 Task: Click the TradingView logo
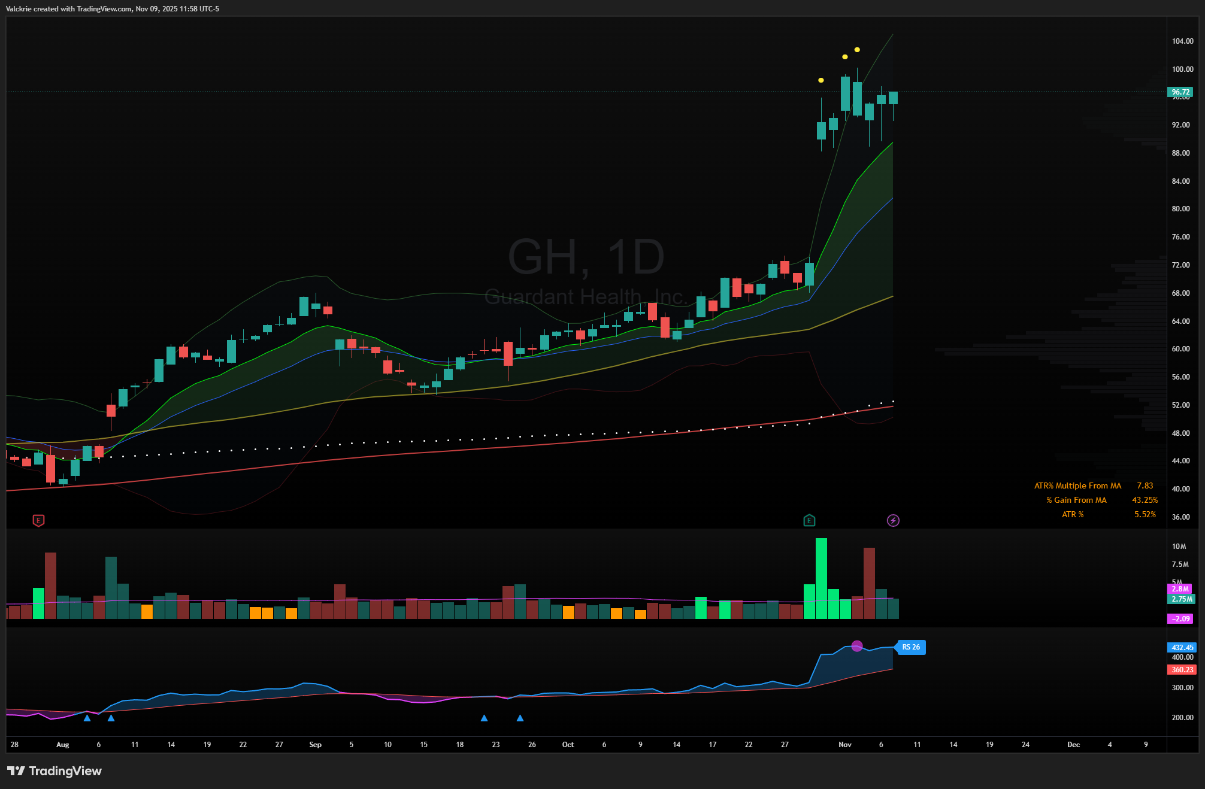click(x=55, y=770)
